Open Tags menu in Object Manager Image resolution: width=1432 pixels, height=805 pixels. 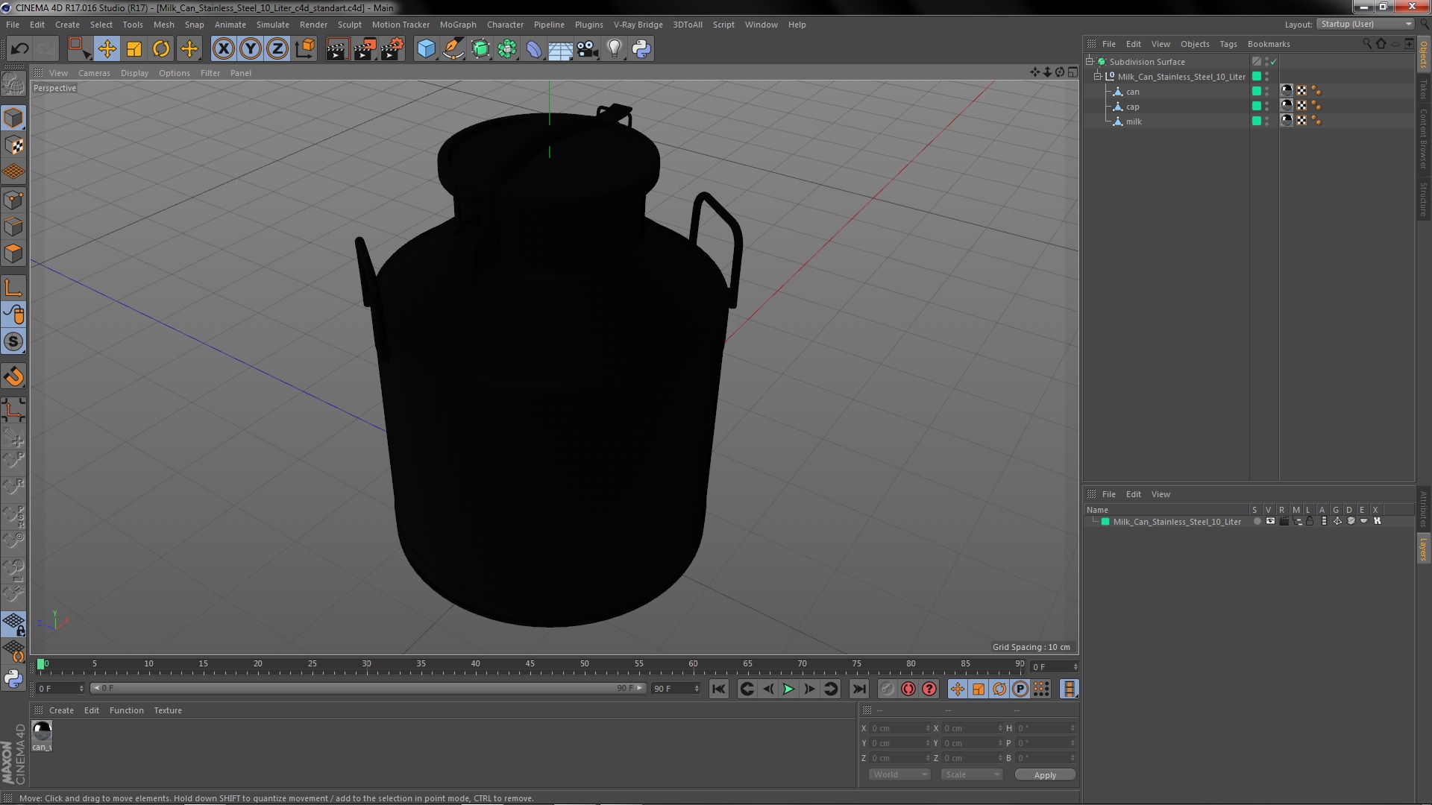(x=1228, y=44)
